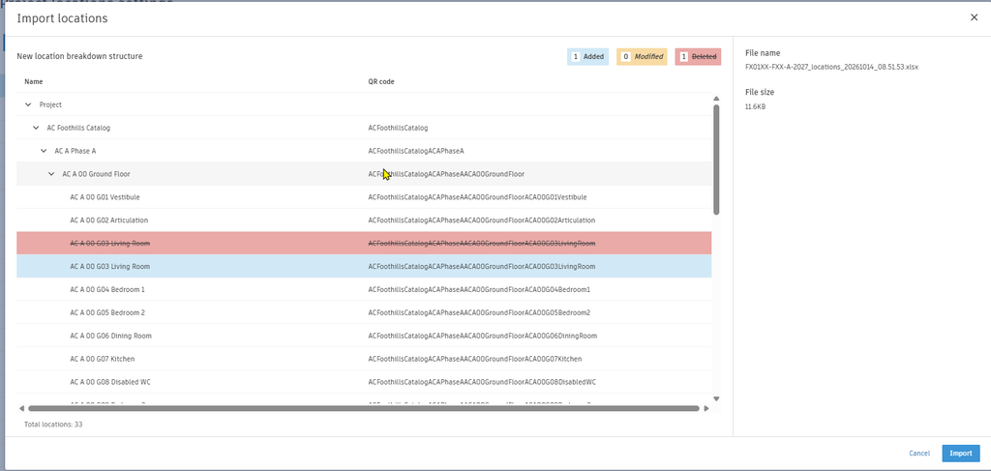991x471 pixels.
Task: Click the horizontal scrollbar right arrow
Action: coord(706,408)
